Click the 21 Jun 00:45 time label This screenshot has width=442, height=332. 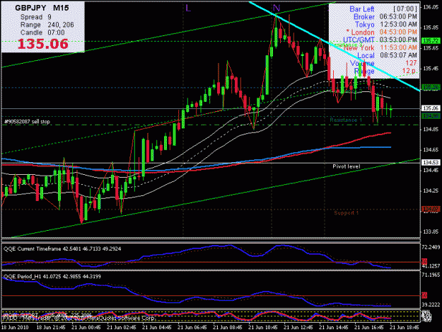pos(86,327)
